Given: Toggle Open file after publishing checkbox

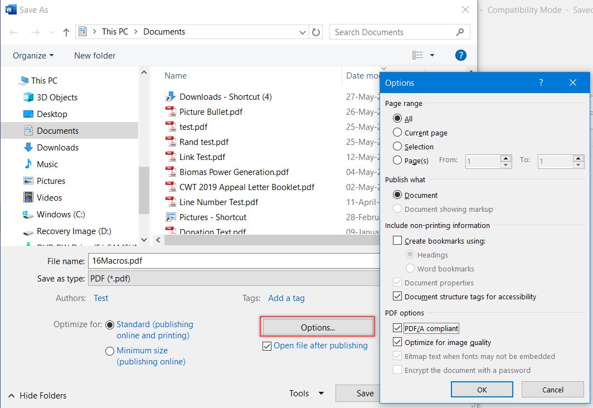Looking at the screenshot, I should point(266,346).
